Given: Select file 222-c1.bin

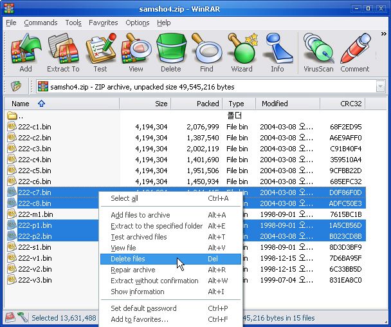Looking at the screenshot, I should click(x=35, y=127).
